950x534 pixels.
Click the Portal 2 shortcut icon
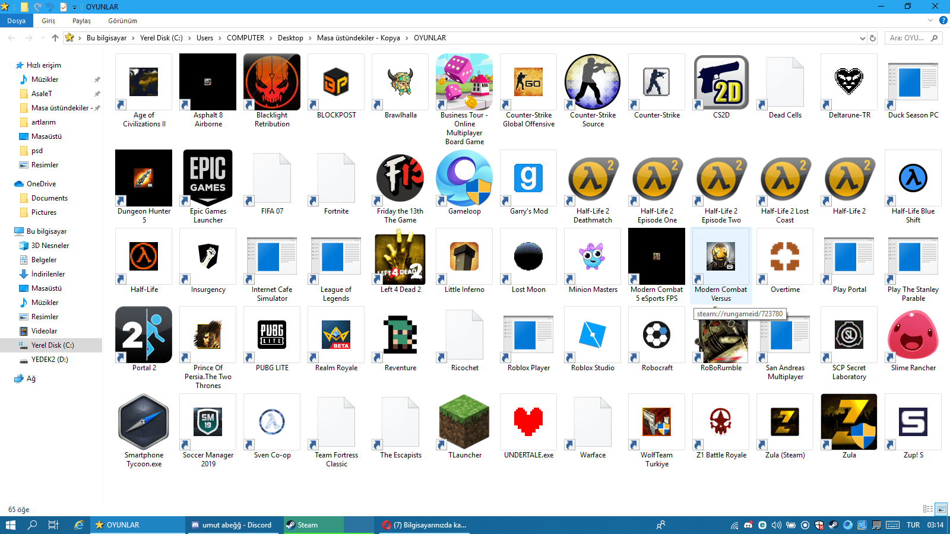pyautogui.click(x=144, y=335)
